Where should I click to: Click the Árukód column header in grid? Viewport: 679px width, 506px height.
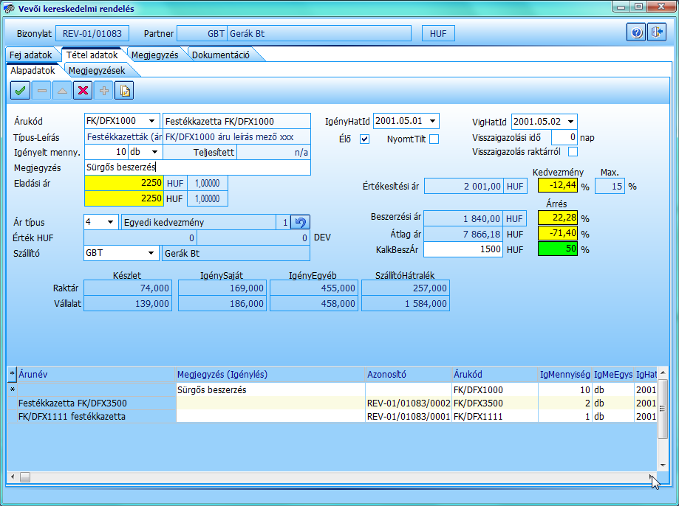[x=494, y=374]
